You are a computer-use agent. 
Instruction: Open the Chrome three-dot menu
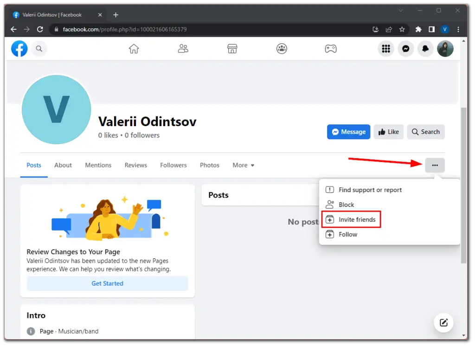coord(458,29)
